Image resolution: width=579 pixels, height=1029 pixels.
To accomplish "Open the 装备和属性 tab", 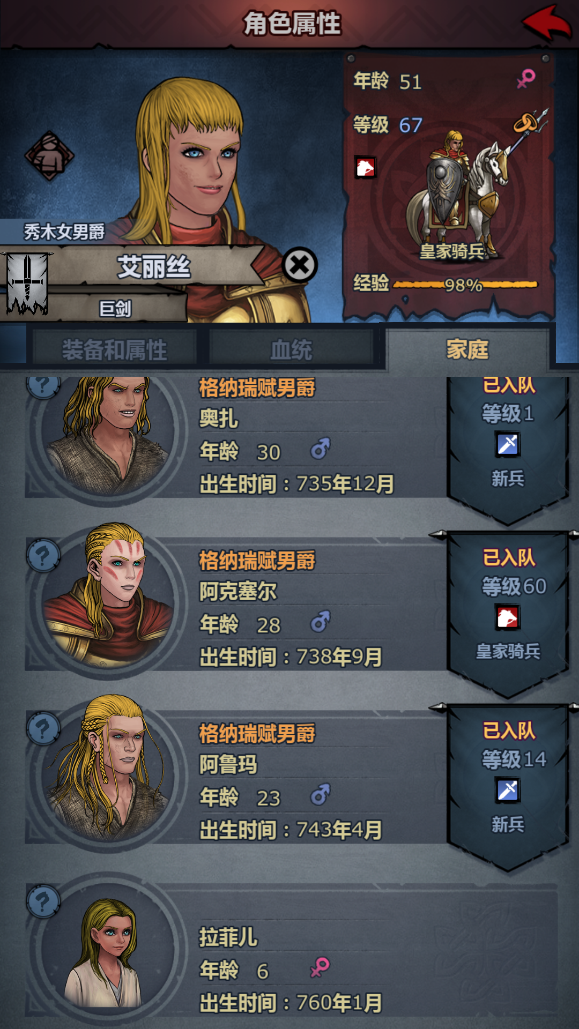I will click(x=115, y=350).
